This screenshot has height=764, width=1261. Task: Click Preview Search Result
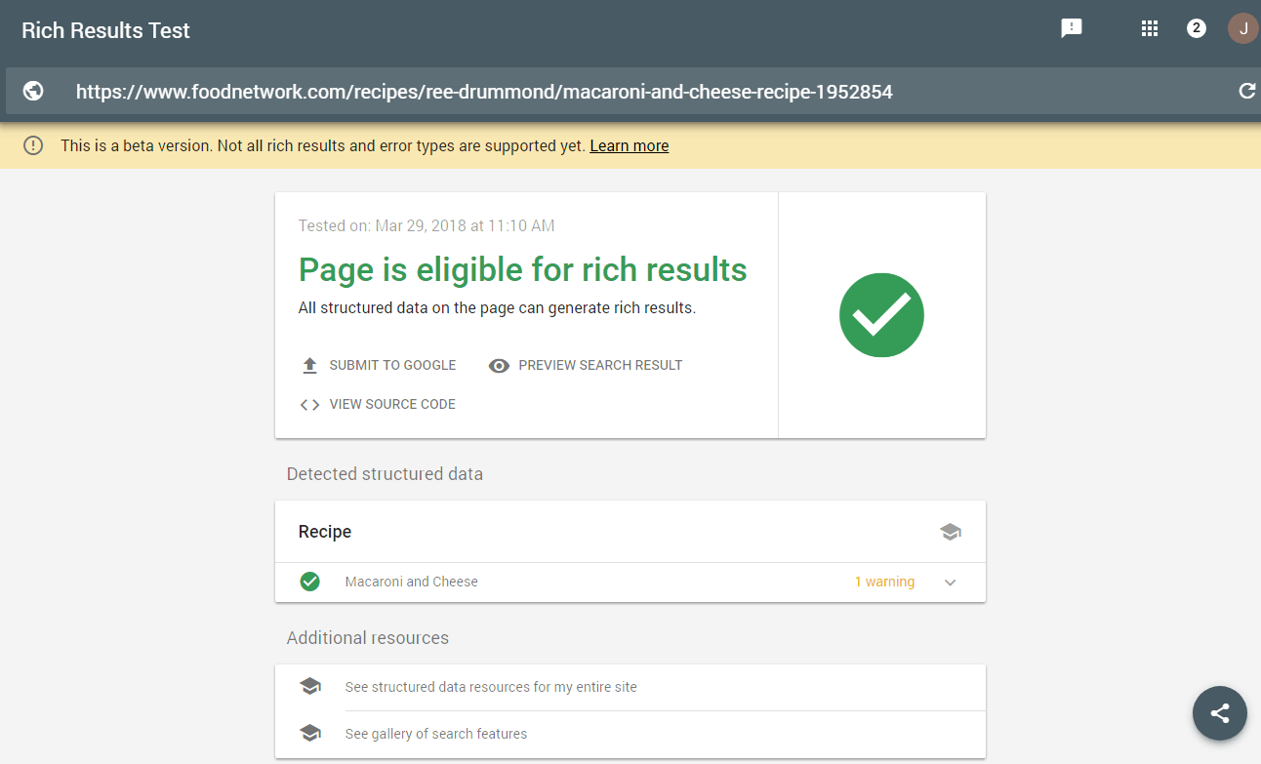(586, 365)
